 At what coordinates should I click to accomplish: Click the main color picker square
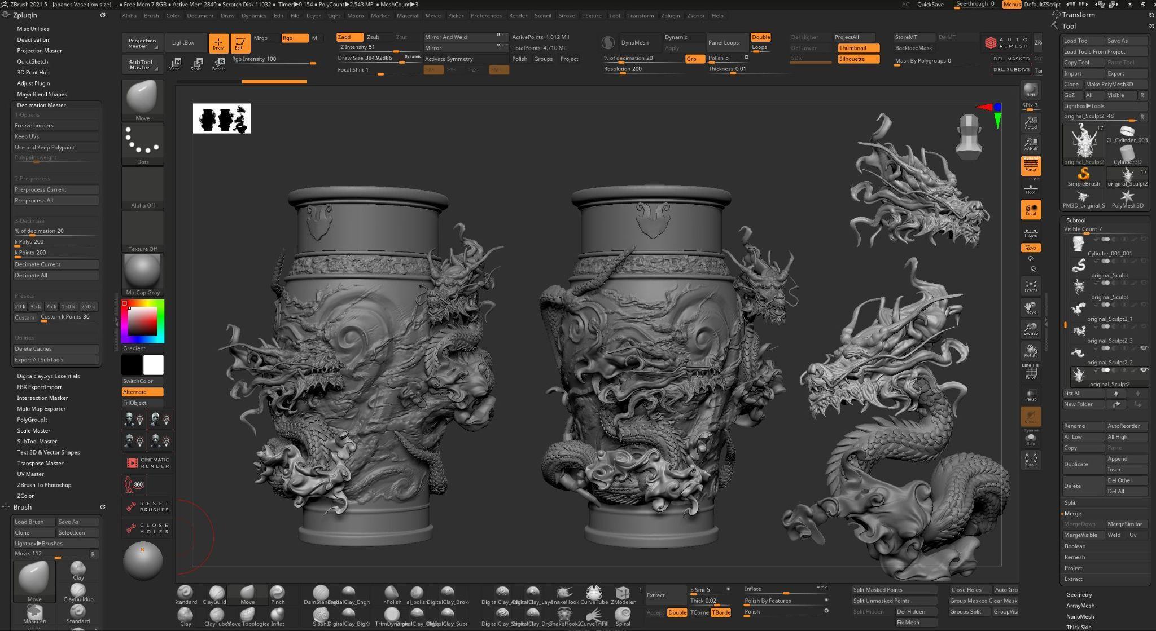tap(142, 321)
